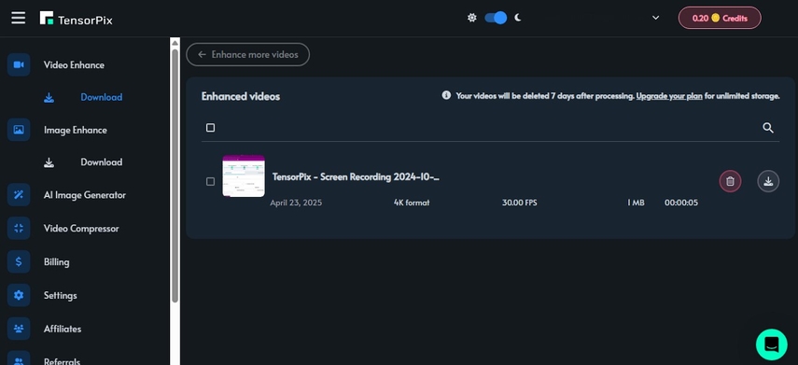Open search in Enhanced videos
Viewport: 798px width, 365px height.
point(768,128)
